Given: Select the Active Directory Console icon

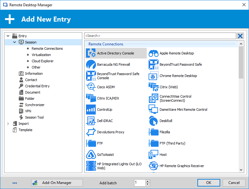Looking at the screenshot, I should pos(91,53).
